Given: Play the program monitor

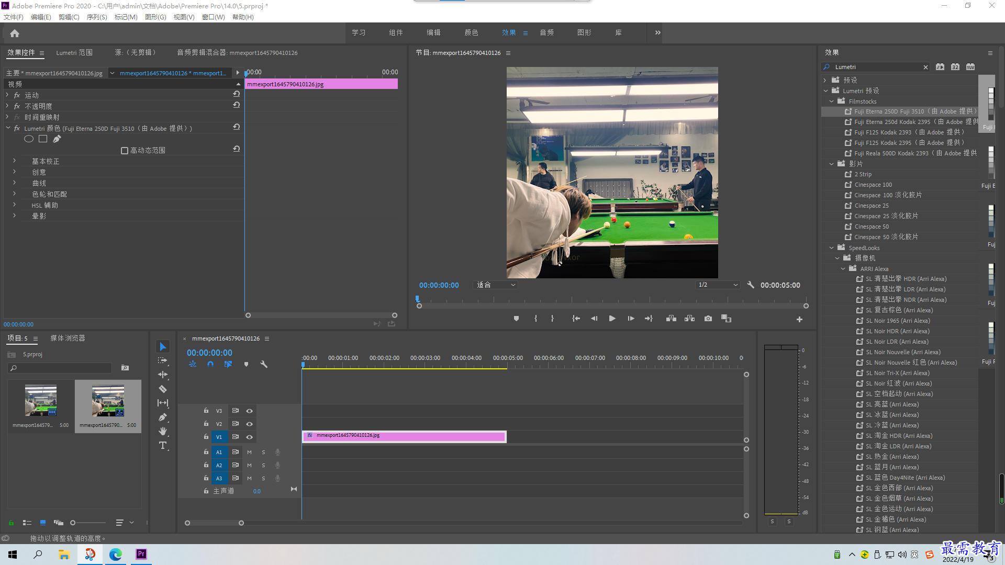Looking at the screenshot, I should click(x=612, y=319).
